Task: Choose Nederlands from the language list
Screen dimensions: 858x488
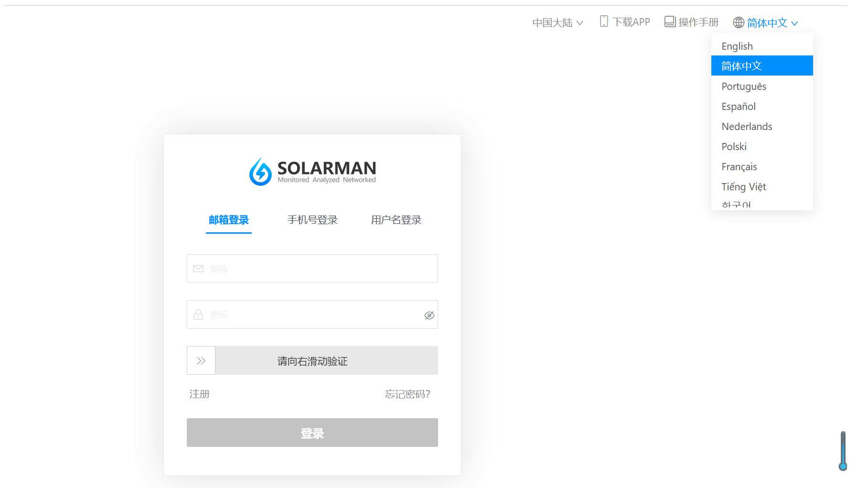Action: pos(762,126)
